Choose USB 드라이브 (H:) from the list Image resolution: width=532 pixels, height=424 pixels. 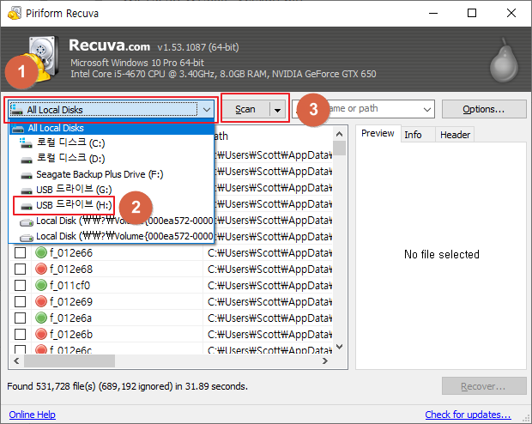(112, 205)
